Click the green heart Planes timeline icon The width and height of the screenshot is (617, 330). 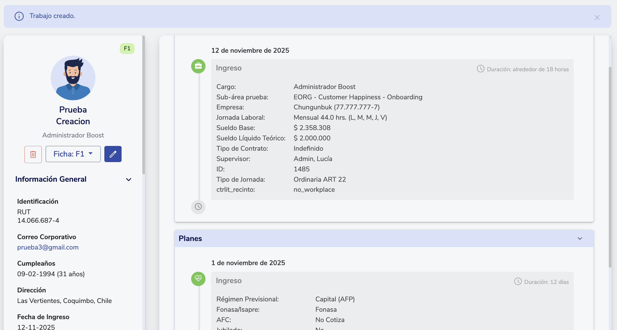(198, 279)
